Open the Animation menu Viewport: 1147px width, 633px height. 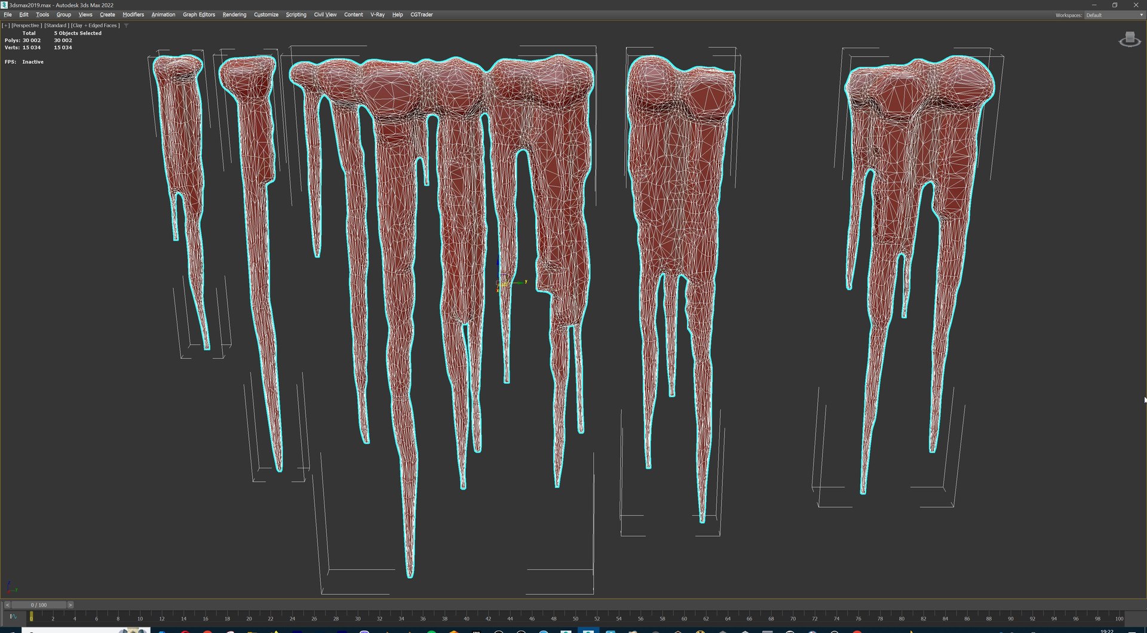pyautogui.click(x=163, y=14)
